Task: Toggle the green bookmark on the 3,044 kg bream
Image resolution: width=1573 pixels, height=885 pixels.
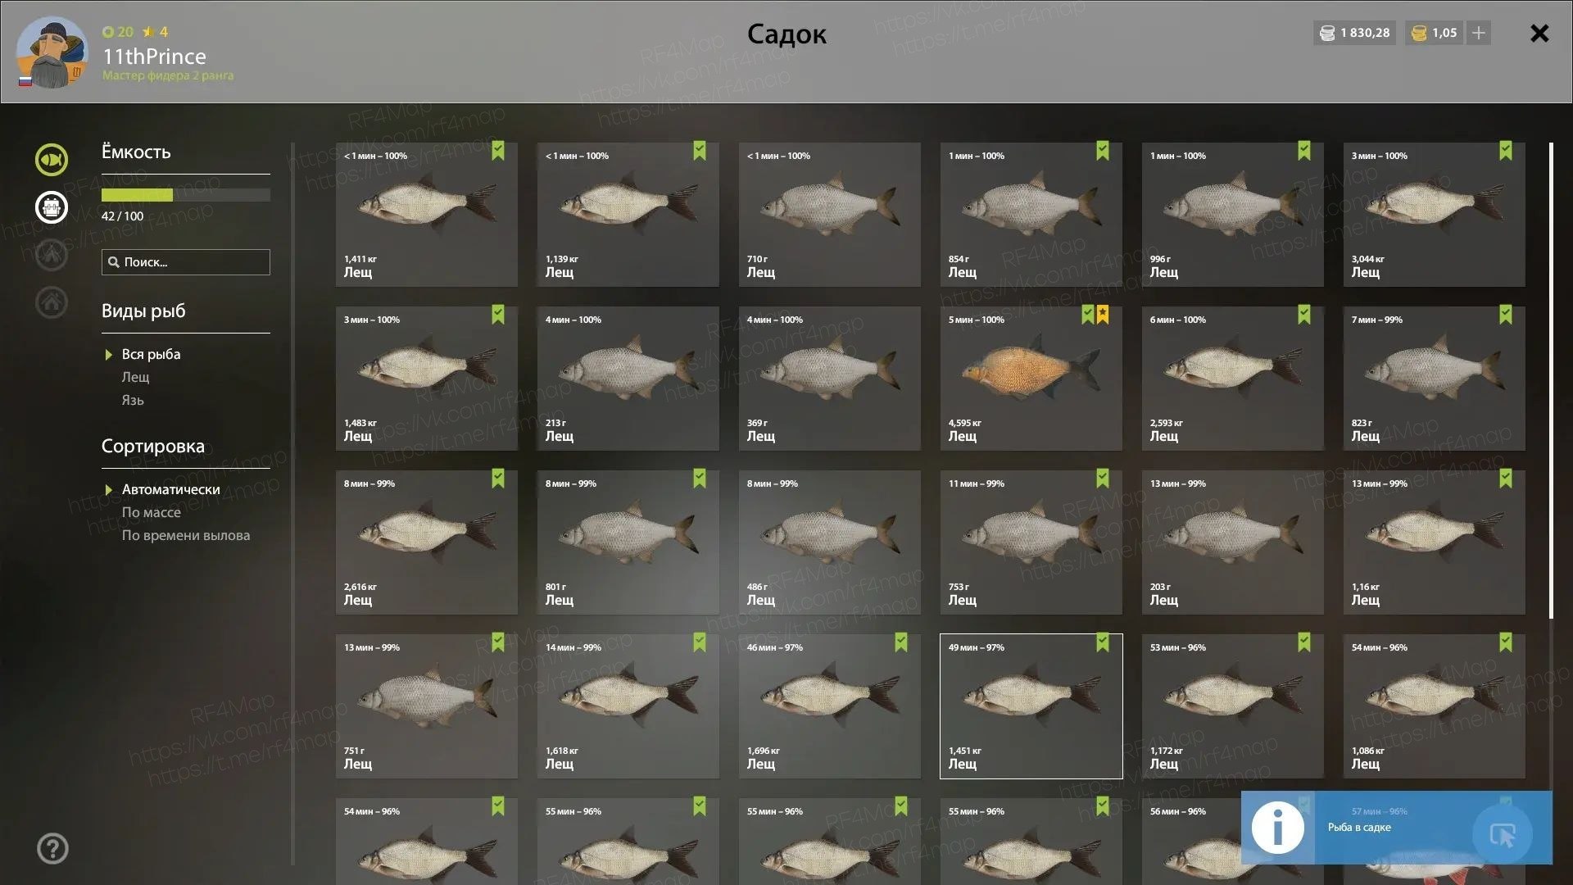Action: [x=1506, y=151]
